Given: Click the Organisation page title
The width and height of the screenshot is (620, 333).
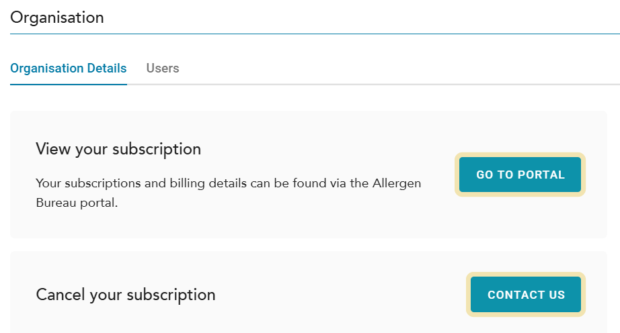Looking at the screenshot, I should coord(57,18).
